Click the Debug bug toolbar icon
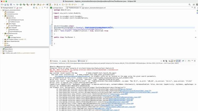Image resolution: width=198 pixels, height=111 pixels. pos(17,5)
